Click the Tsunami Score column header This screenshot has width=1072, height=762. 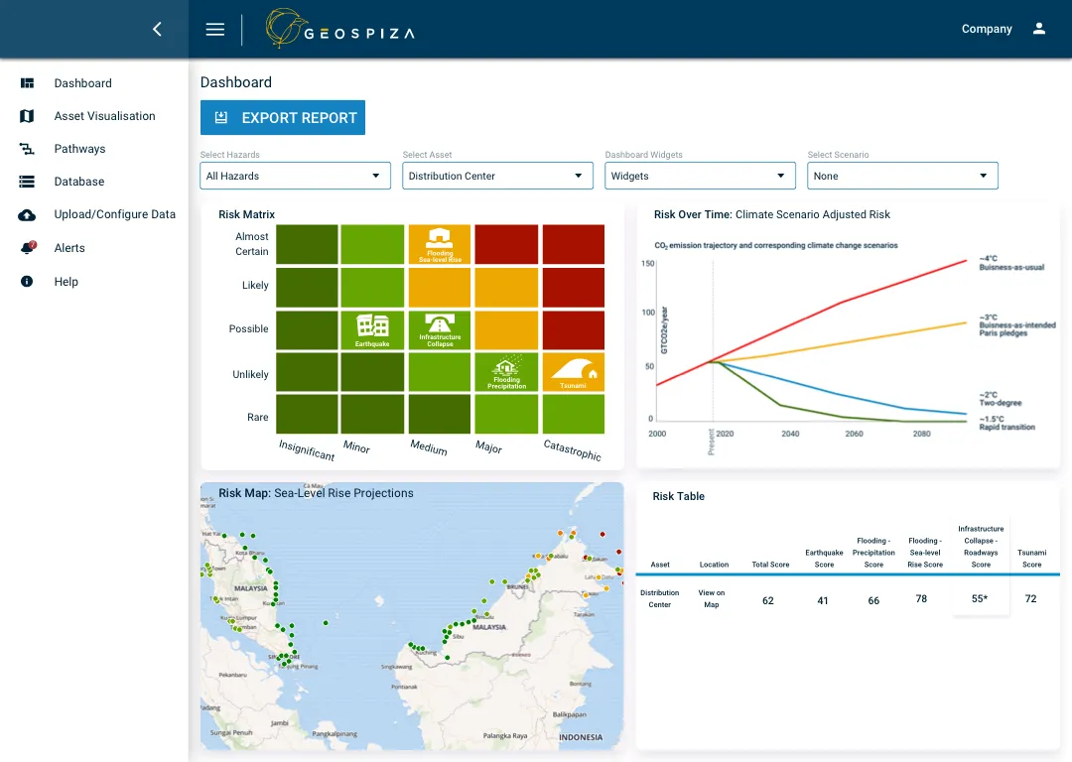pos(1031,559)
